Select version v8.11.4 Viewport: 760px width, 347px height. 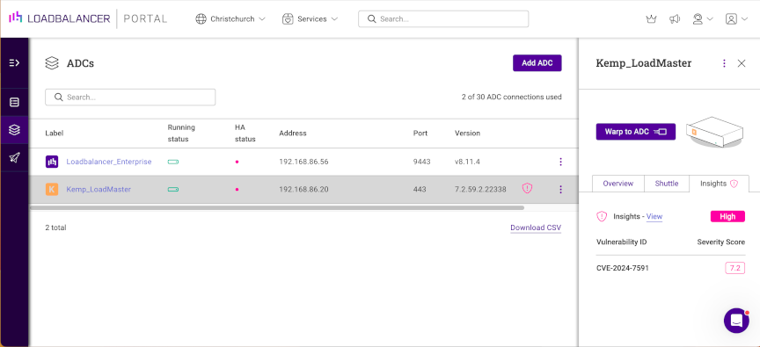467,162
